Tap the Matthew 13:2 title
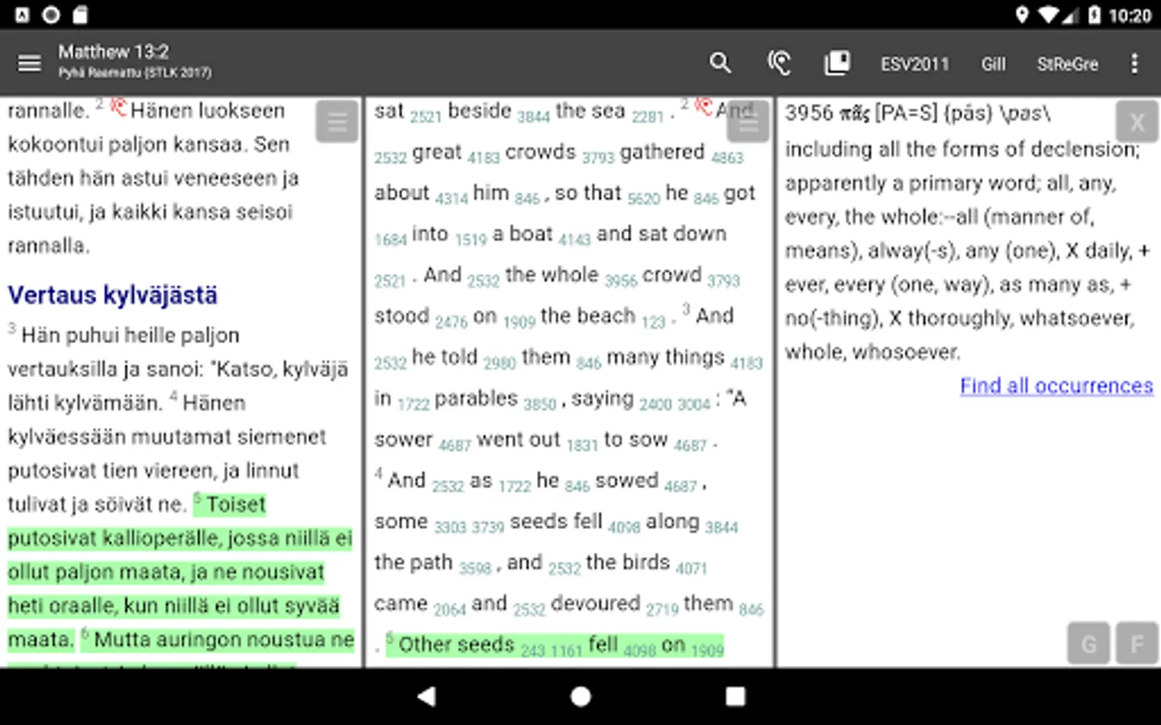The image size is (1161, 725). coord(114,52)
